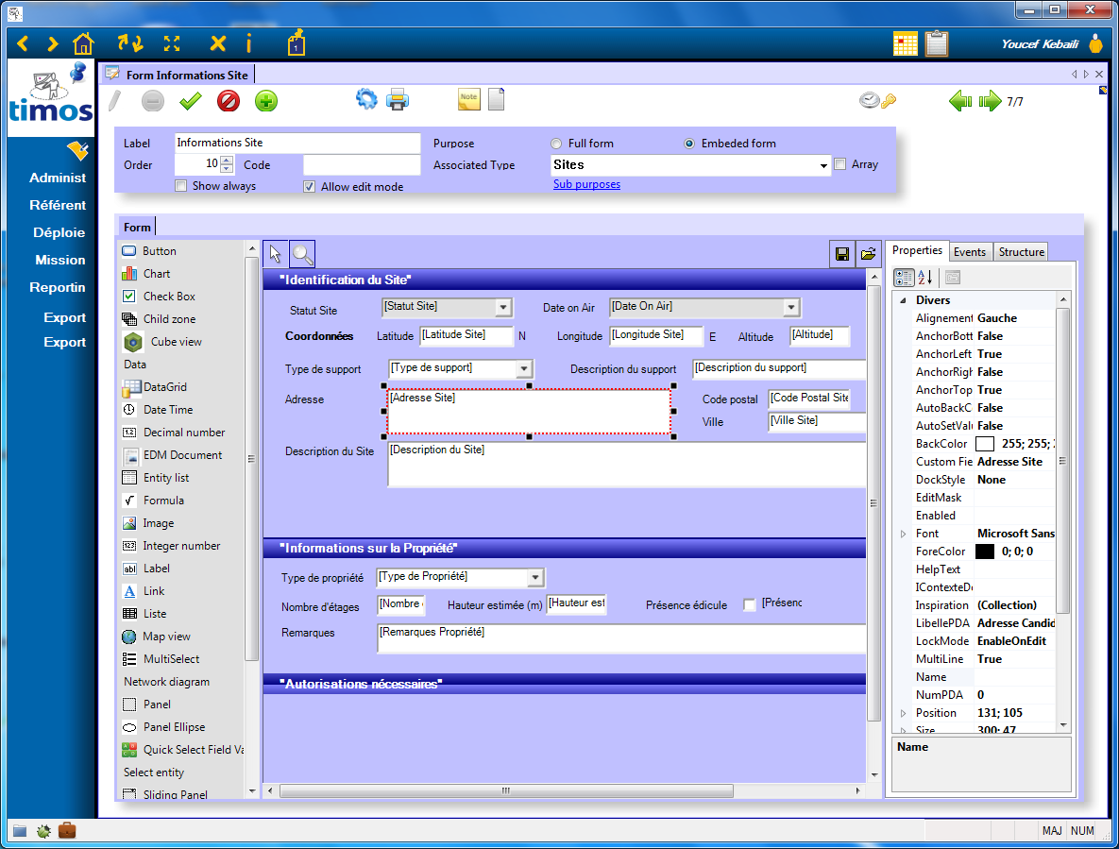Open the calendar grid icon near user name

tap(905, 44)
